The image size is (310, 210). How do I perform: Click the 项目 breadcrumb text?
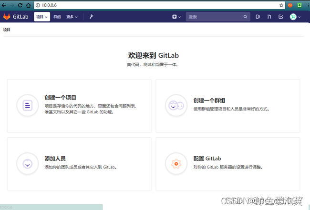[x=7, y=30]
